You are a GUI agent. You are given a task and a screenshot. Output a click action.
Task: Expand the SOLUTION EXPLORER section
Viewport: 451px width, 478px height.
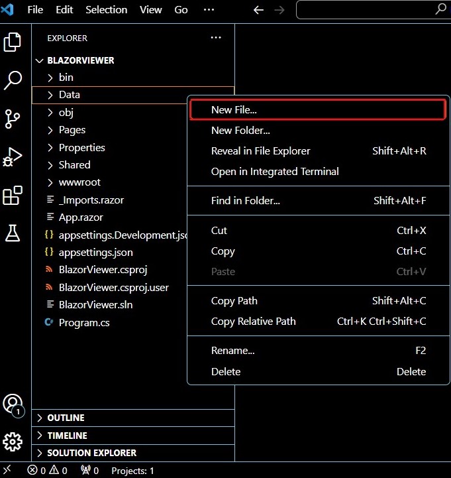tap(91, 453)
